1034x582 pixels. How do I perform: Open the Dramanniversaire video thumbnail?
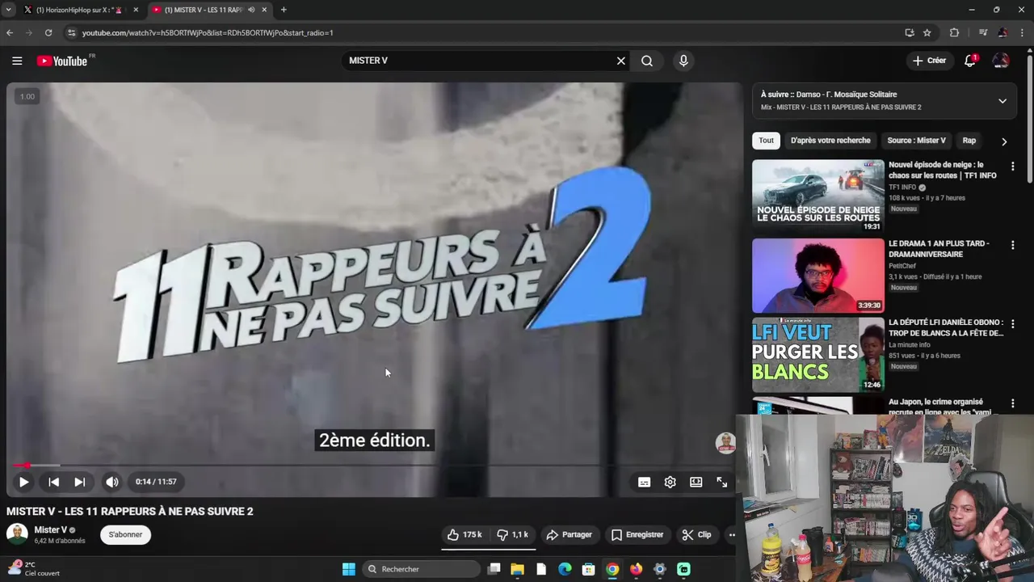pyautogui.click(x=818, y=276)
